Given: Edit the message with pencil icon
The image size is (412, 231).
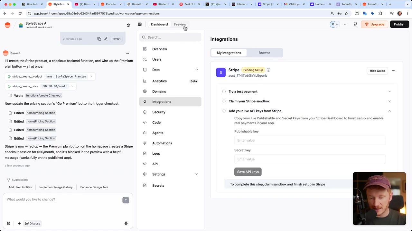Looking at the screenshot, I should click(x=106, y=39).
